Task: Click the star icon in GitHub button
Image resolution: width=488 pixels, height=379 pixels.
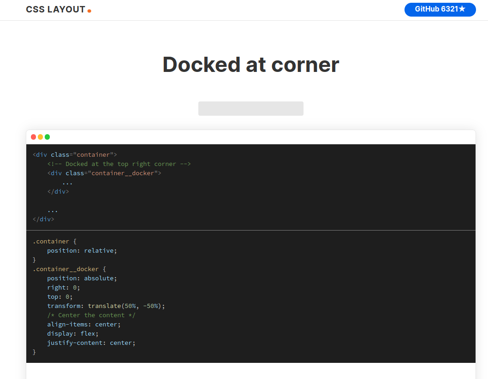Action: (462, 9)
